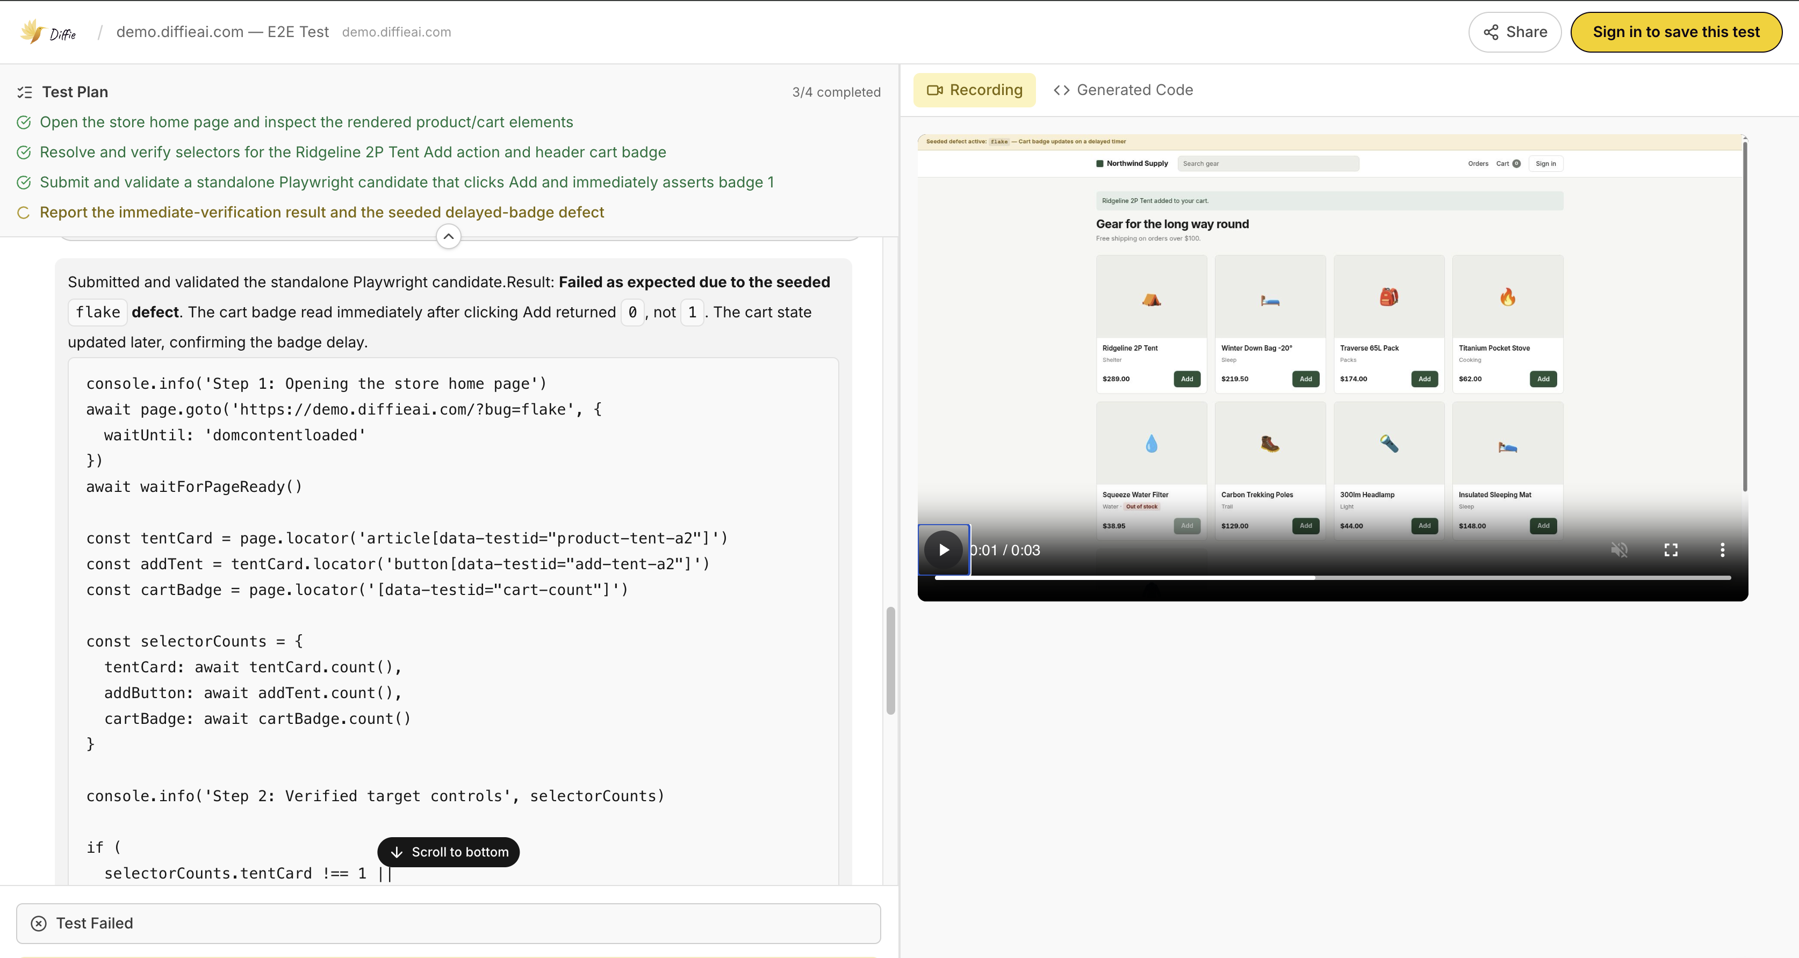Click the flake code tag in message
The width and height of the screenshot is (1799, 958).
(x=98, y=312)
